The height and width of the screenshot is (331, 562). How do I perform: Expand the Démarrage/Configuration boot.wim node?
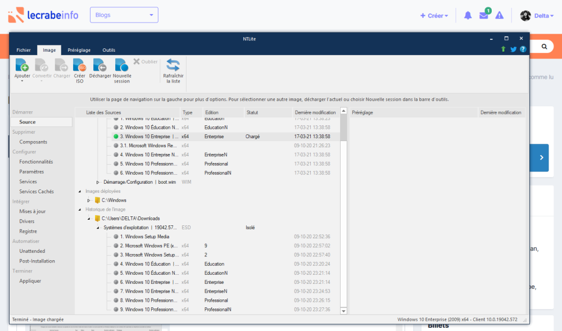pyautogui.click(x=98, y=182)
